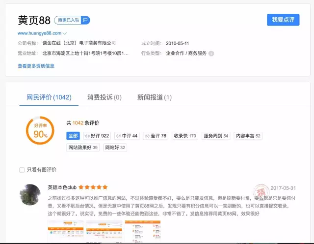Expand the dropdown arrow next to www.huangye88.com

click(65, 33)
